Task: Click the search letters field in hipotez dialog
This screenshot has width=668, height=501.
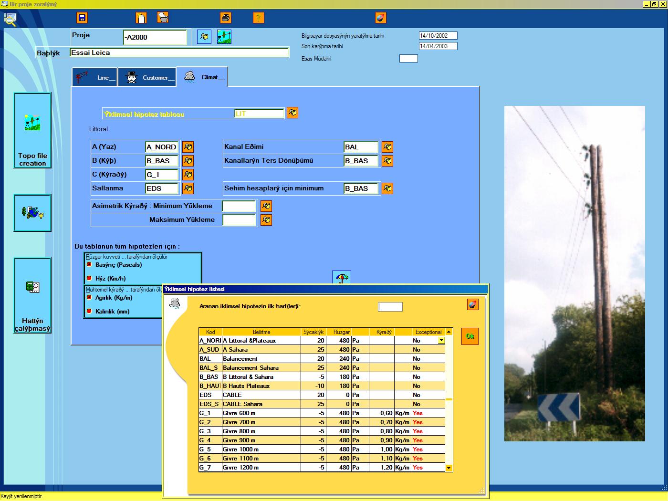Action: [390, 307]
